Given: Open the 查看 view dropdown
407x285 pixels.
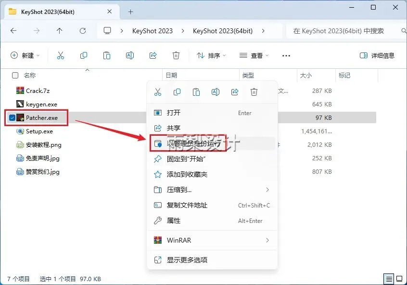Looking at the screenshot, I should 254,55.
